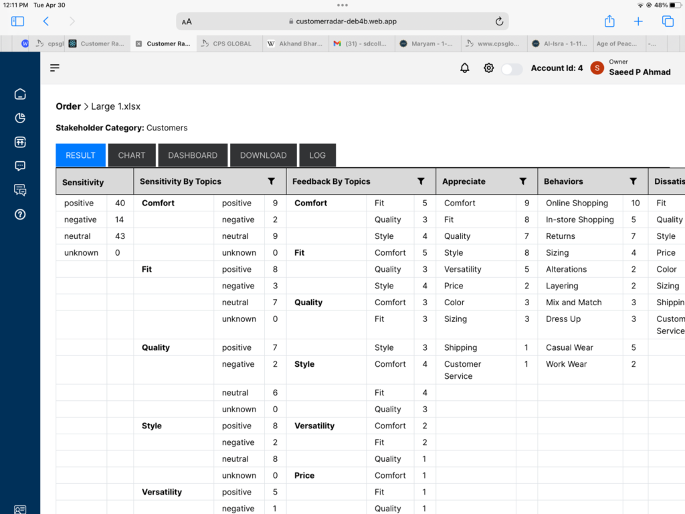Viewport: 685px width, 514px height.
Task: Open the hamburger menu in header
Action: (x=55, y=68)
